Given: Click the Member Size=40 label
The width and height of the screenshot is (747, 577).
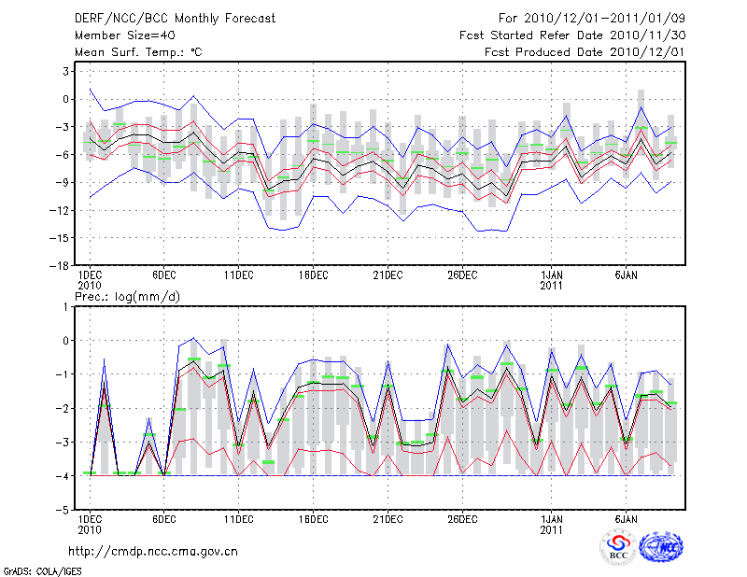Looking at the screenshot, I should (x=118, y=35).
